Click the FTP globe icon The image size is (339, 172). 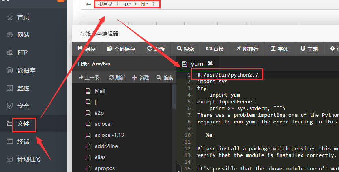(10, 52)
